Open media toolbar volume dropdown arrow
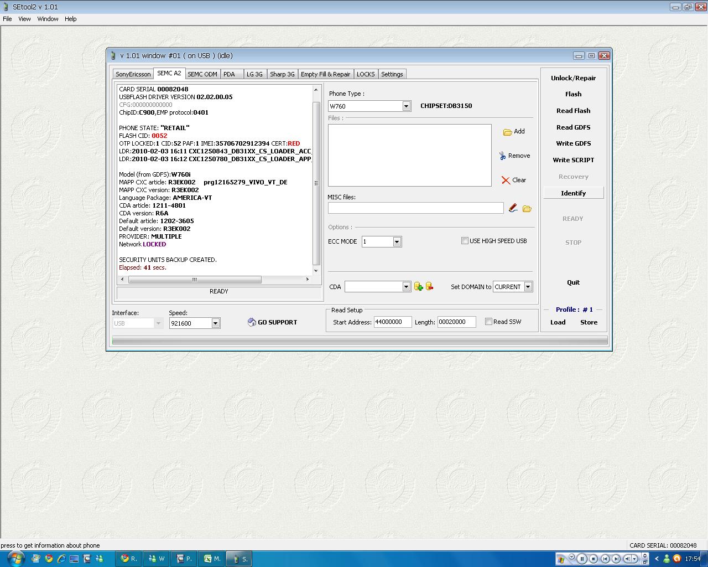The image size is (708, 567). coord(634,559)
